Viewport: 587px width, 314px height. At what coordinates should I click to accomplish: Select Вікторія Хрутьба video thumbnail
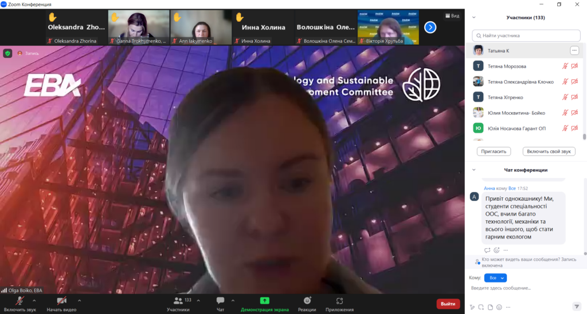pos(388,27)
